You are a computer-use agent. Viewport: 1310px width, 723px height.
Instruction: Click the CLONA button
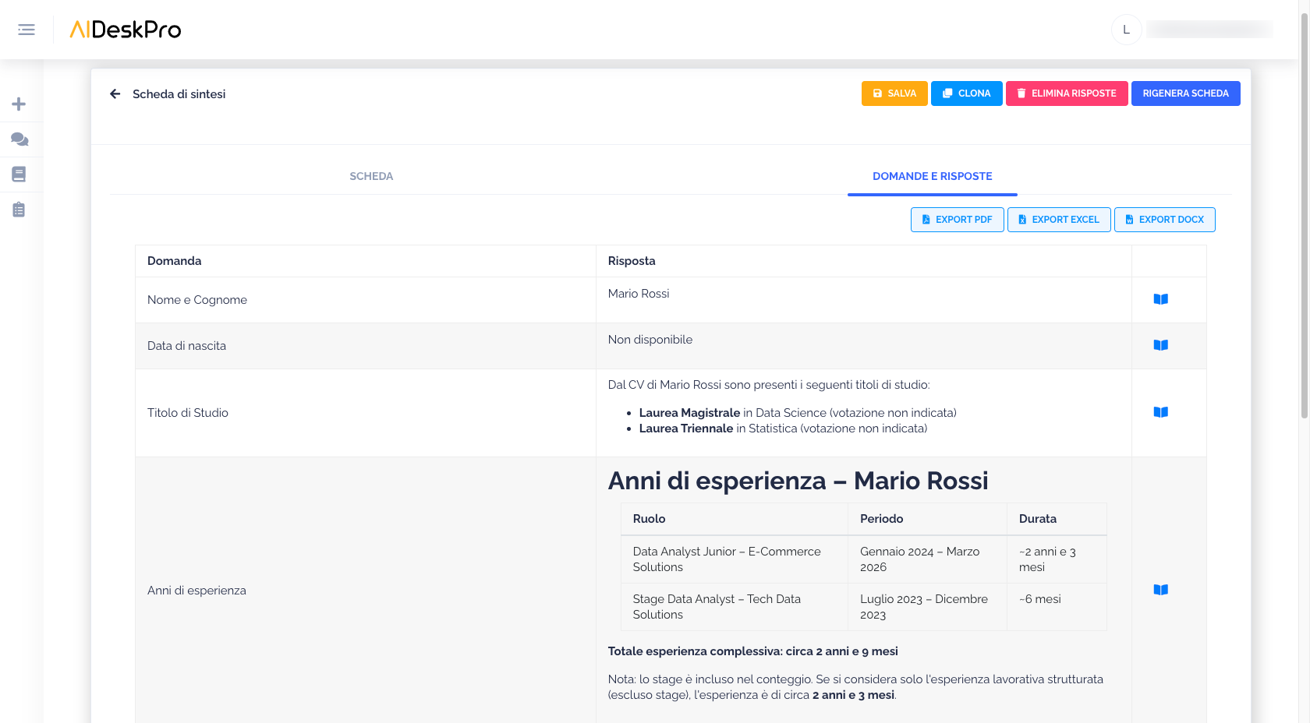click(966, 93)
